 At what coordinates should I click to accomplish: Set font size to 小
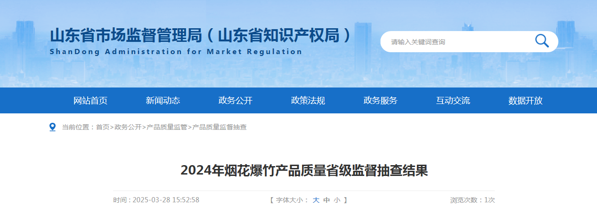[x=337, y=200]
